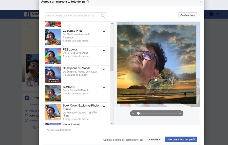The image size is (228, 145).
Task: Close the profile frame dialog
Action: click(x=200, y=2)
